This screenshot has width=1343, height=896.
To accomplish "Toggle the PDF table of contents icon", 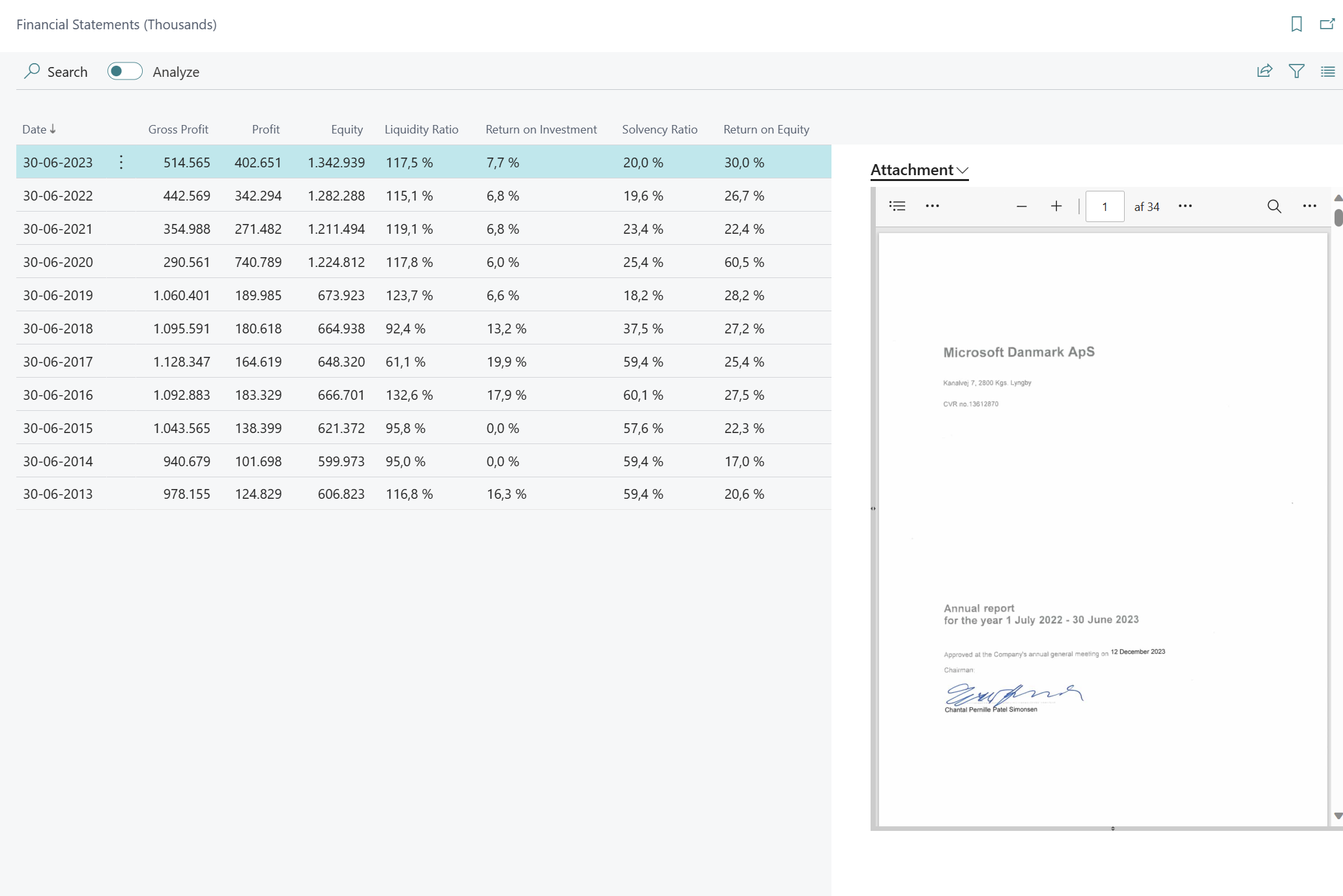I will [x=897, y=206].
